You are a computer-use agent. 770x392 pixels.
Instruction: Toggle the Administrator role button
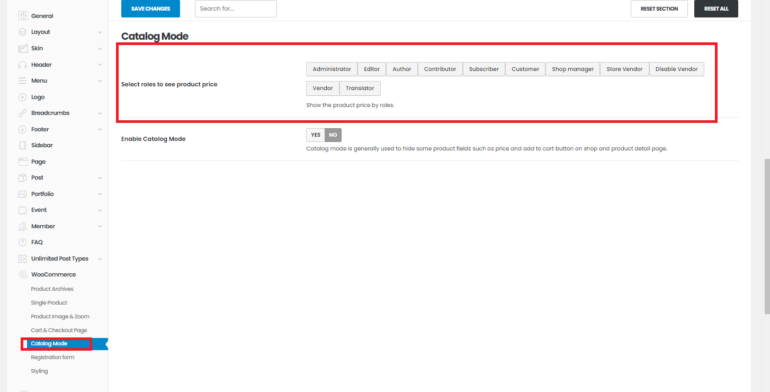tap(332, 69)
